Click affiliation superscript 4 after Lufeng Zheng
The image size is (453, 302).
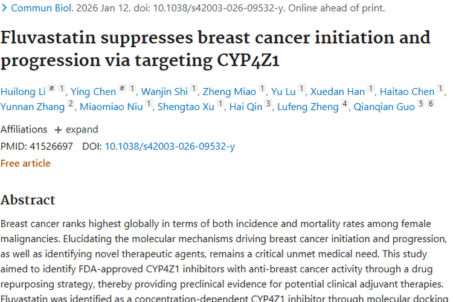tap(345, 104)
